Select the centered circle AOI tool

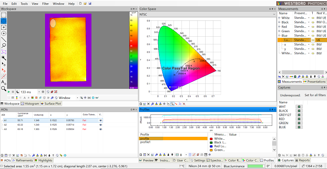coord(4,33)
